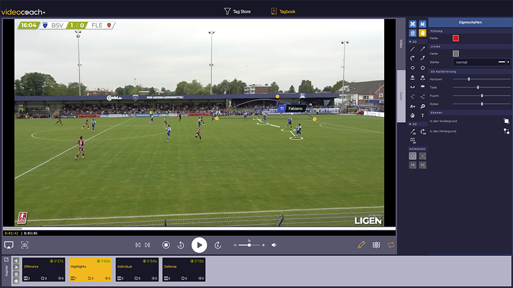Adjust the Tiefe calibration slider
513x288 pixels.
481,87
